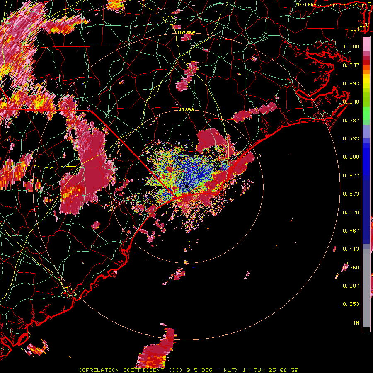Click the [CC] legend unit label

[354, 29]
